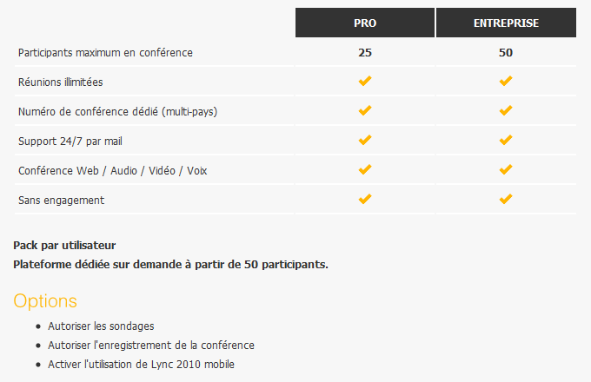Click the PRO checkmark for Réunions illimitées
591x382 pixels.
point(365,82)
